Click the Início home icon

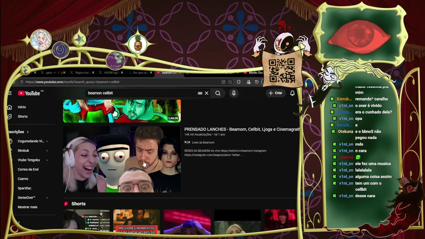tap(10, 107)
